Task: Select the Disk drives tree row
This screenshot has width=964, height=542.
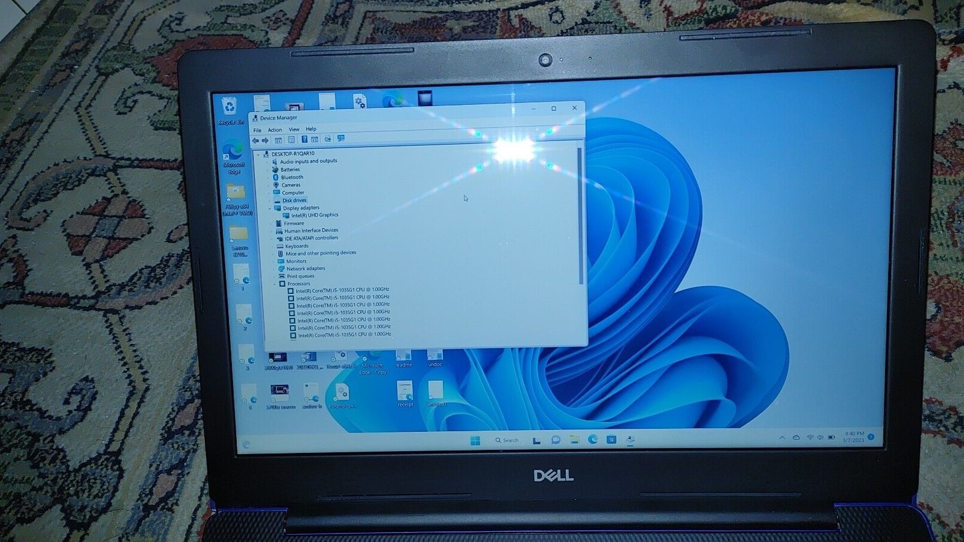Action: click(x=290, y=201)
